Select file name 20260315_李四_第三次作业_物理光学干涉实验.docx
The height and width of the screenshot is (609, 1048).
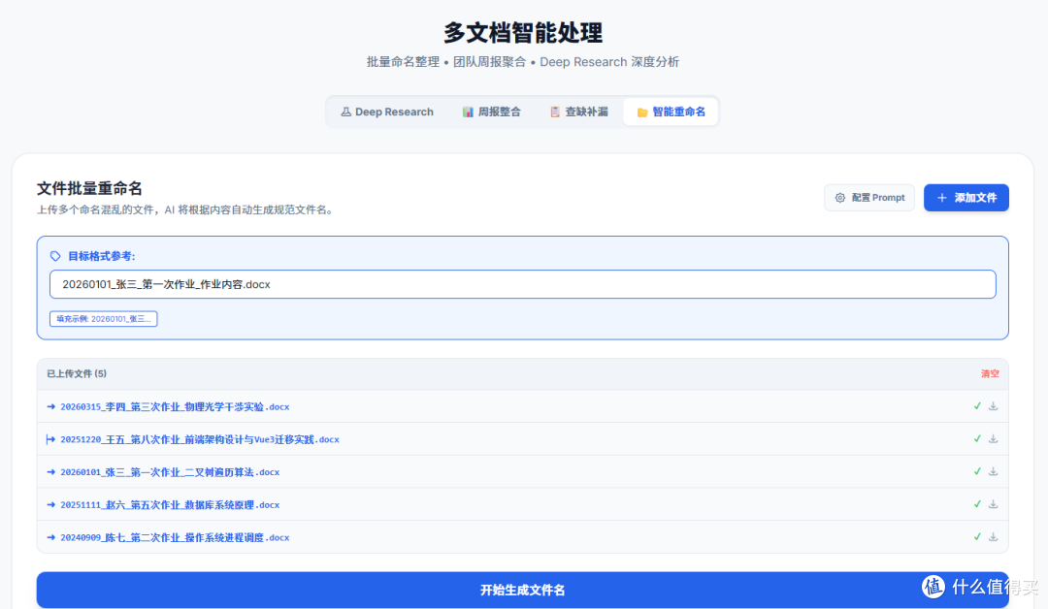coord(175,406)
